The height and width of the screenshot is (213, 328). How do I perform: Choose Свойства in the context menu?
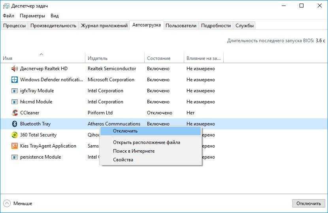click(123, 160)
